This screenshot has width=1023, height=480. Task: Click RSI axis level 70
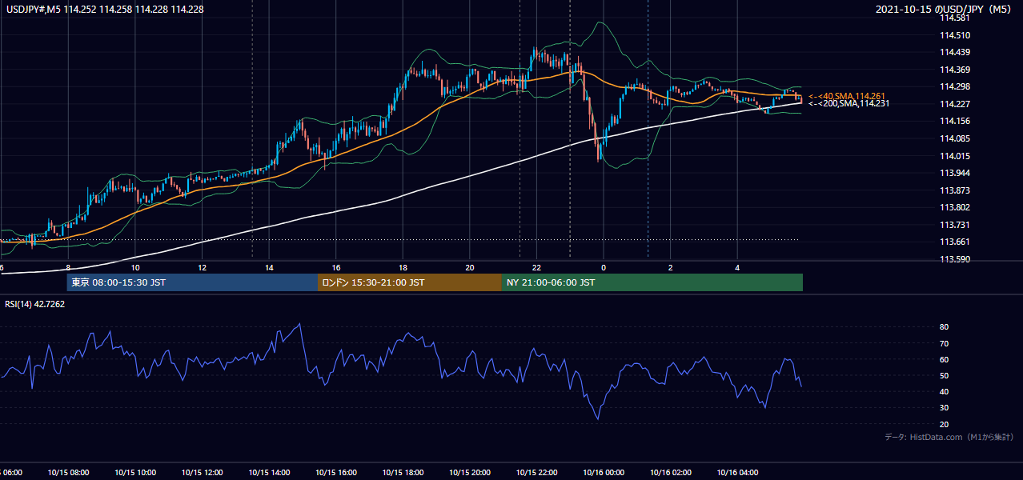click(x=944, y=343)
